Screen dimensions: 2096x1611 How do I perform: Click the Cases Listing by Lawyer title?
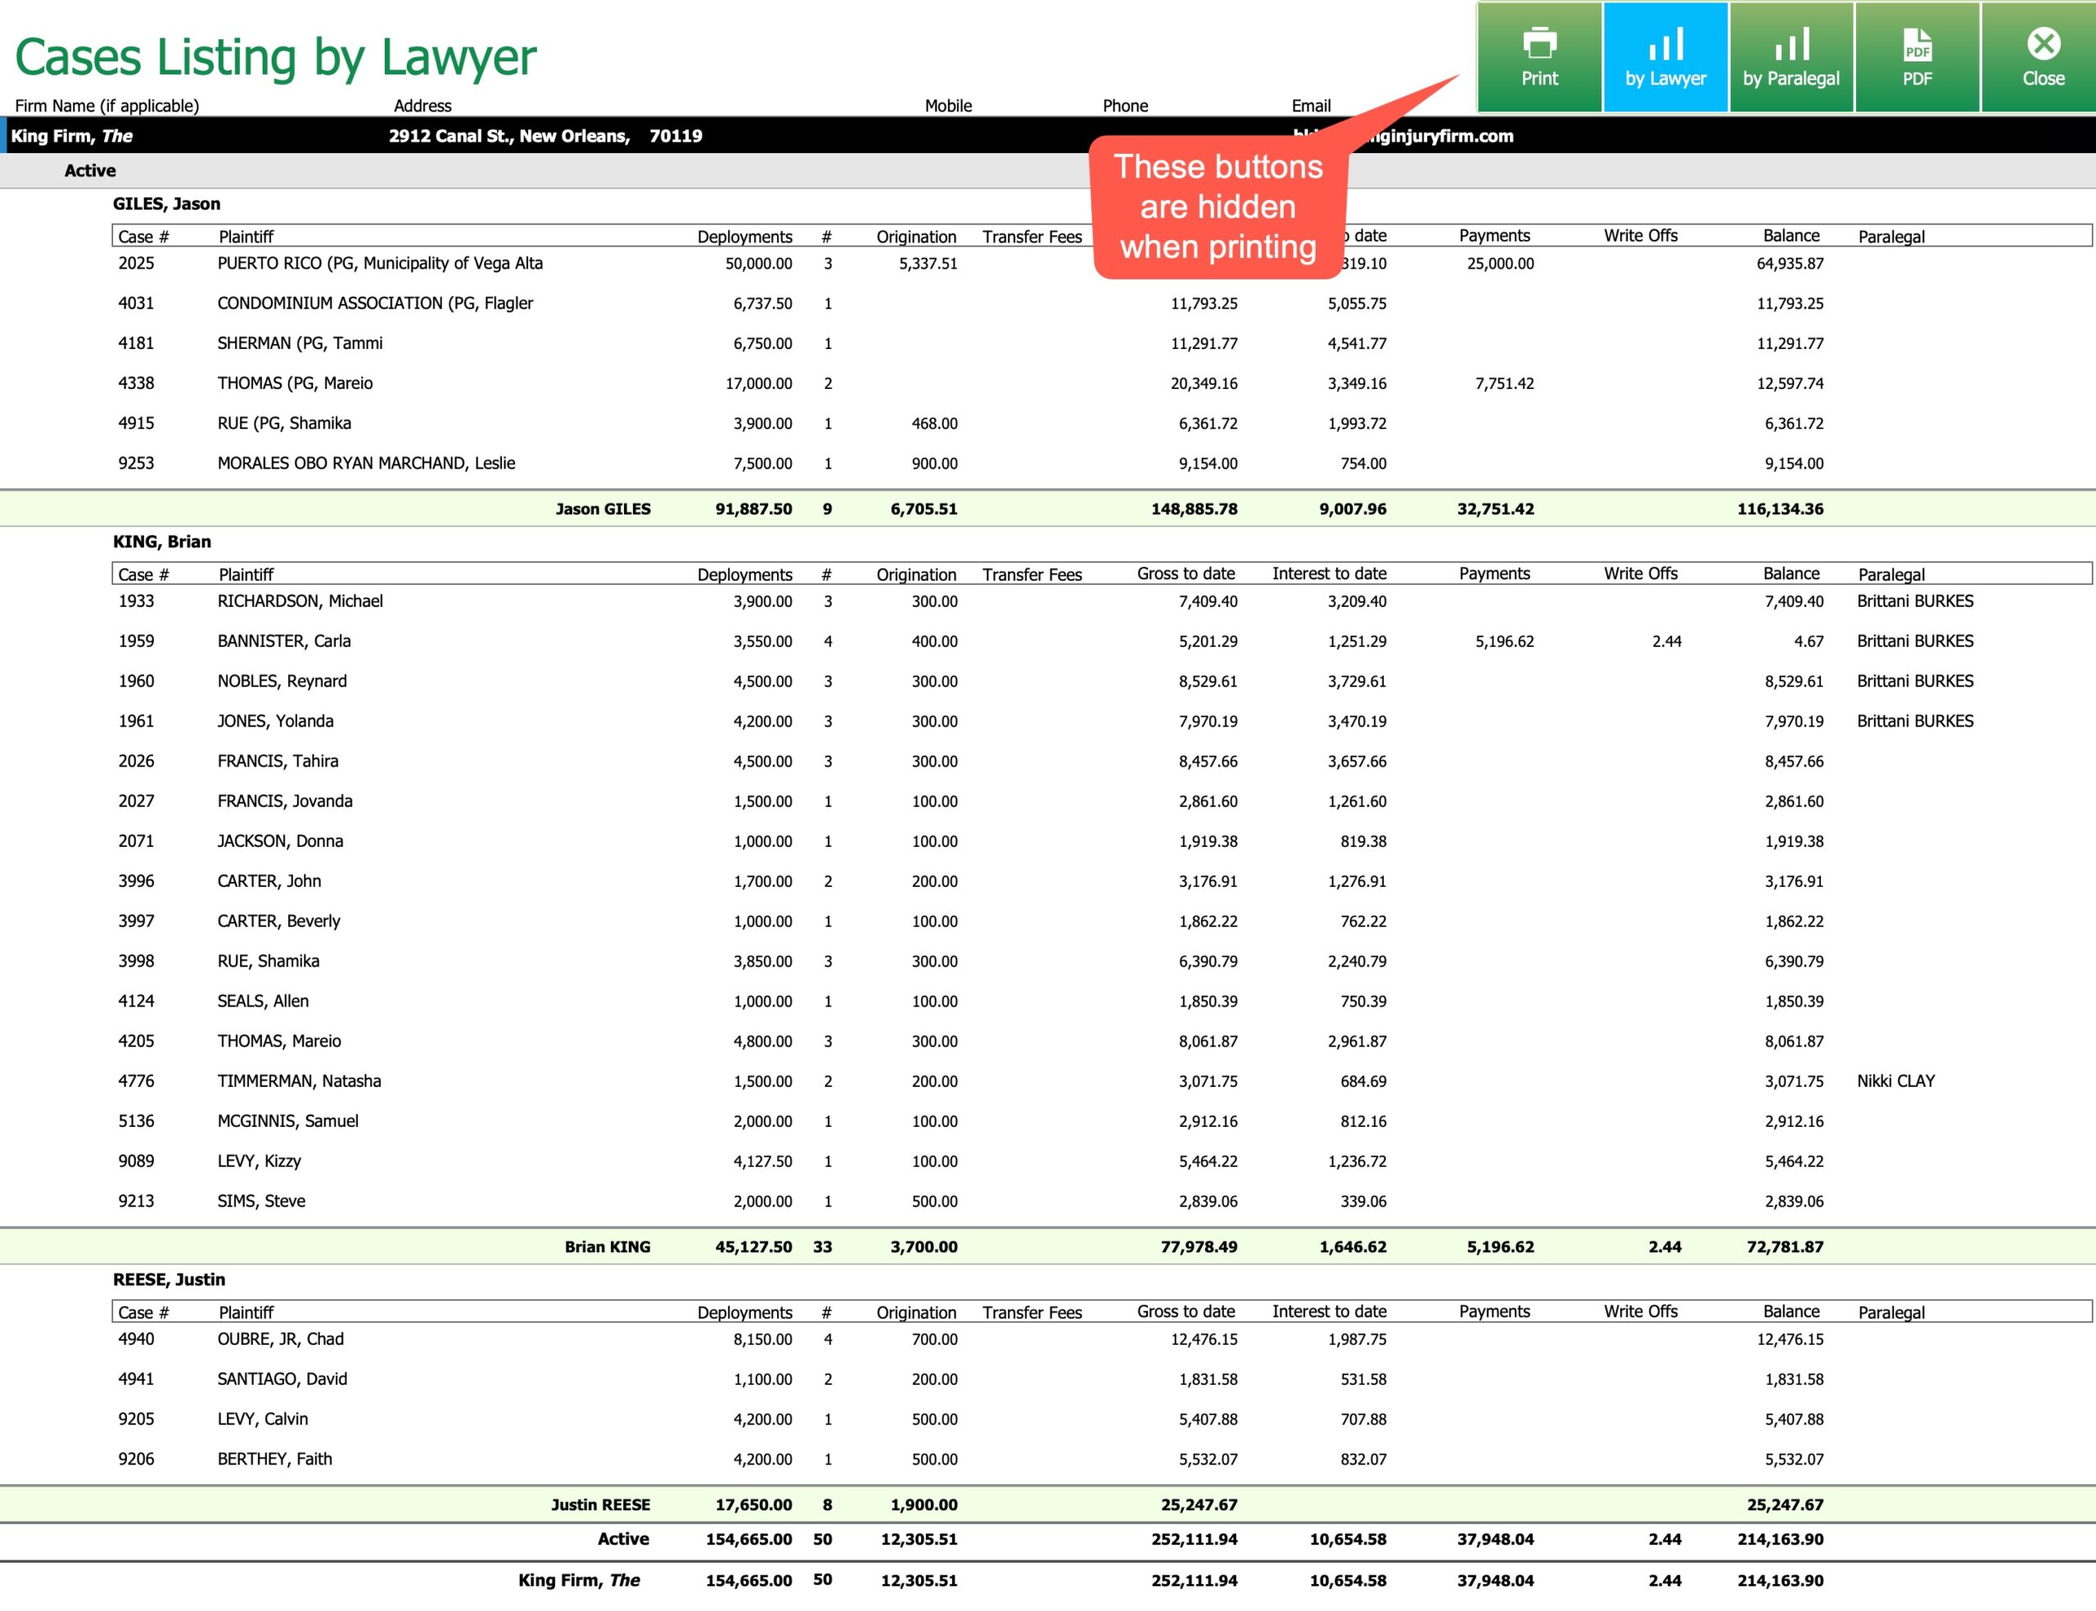(276, 57)
